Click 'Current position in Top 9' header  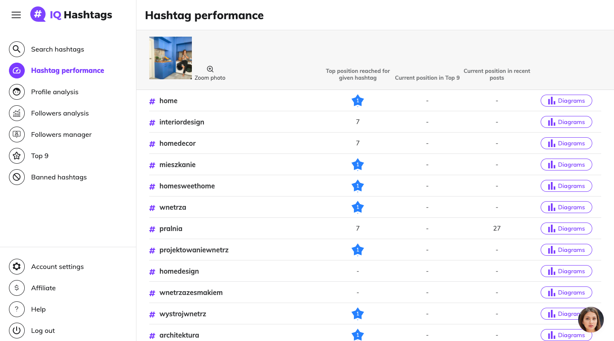click(427, 78)
